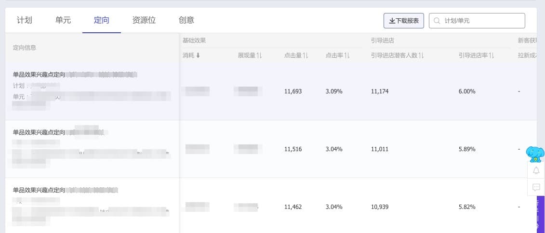545x233 pixels.
Task: Click the 定向 tab
Action: (x=102, y=20)
